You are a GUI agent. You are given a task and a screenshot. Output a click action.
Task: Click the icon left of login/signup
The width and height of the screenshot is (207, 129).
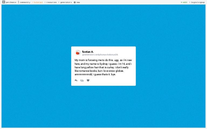(x=190, y=2)
